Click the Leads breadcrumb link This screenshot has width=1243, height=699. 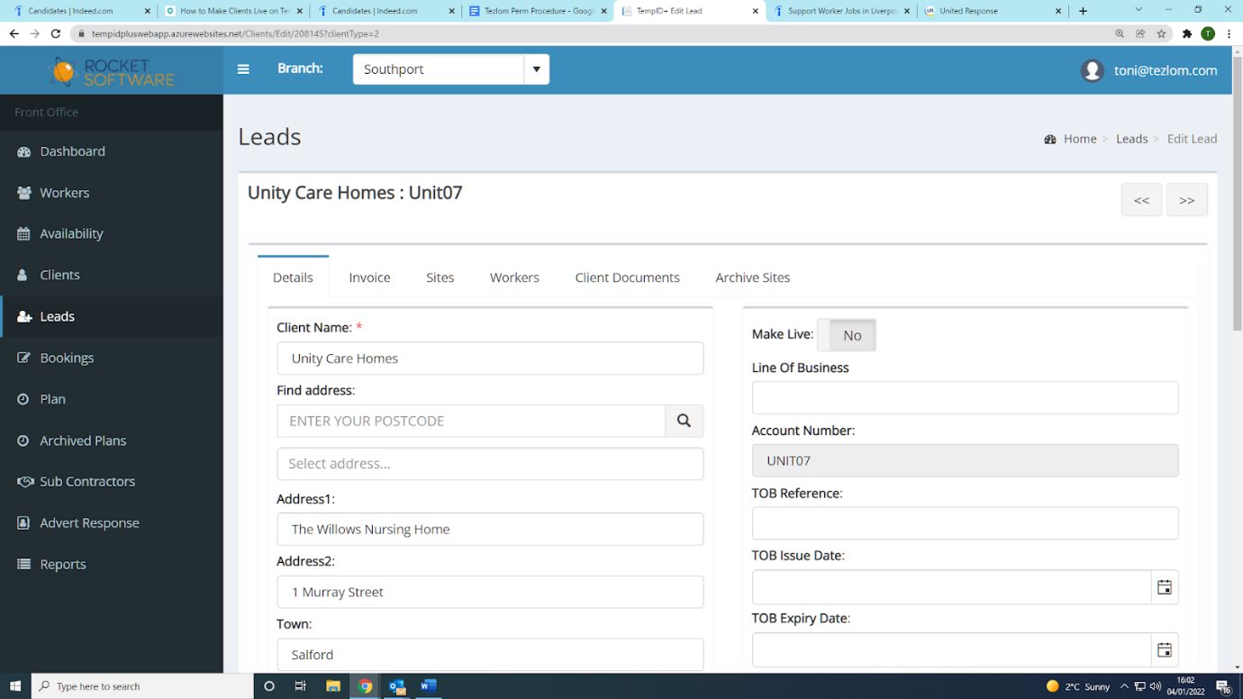[x=1131, y=139]
